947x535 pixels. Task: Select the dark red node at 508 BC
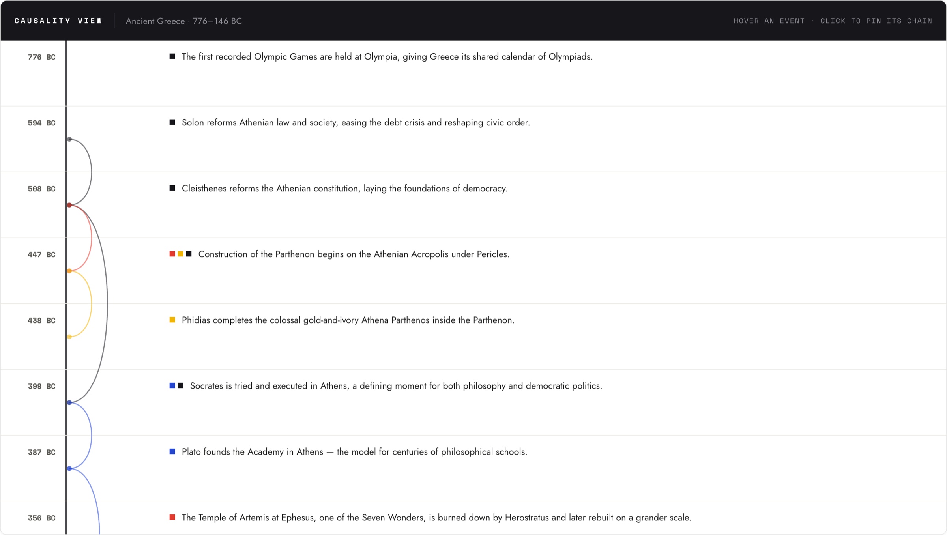pyautogui.click(x=69, y=205)
